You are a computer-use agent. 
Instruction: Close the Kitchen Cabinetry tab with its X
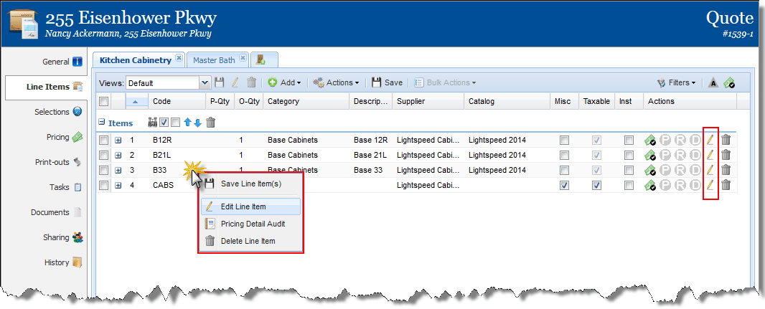[x=179, y=58]
